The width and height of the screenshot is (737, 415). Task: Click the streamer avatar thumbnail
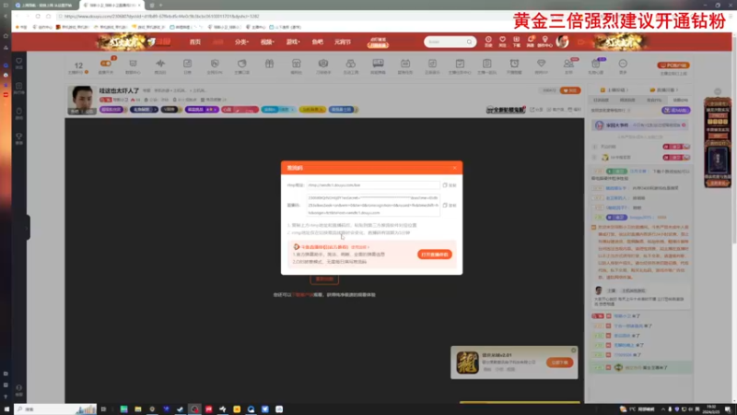point(81,100)
